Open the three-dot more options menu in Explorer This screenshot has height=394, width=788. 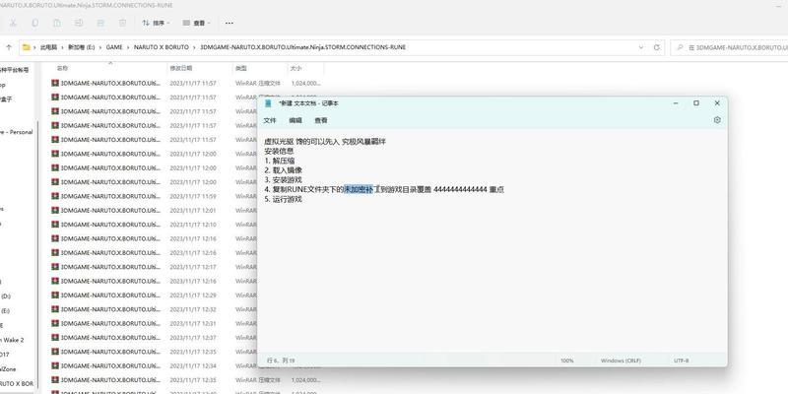[230, 23]
